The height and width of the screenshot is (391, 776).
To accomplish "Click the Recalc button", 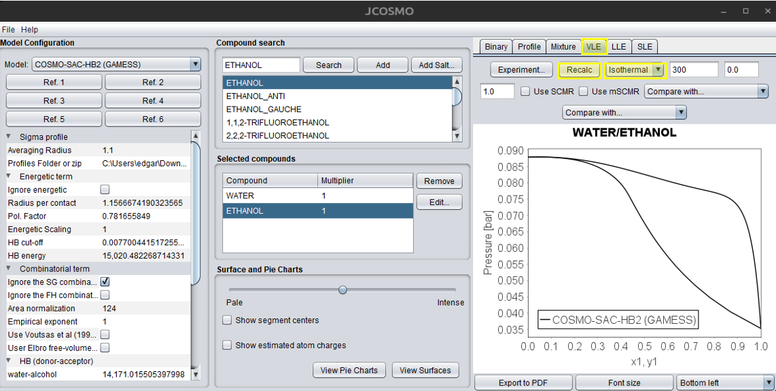I will tap(579, 69).
